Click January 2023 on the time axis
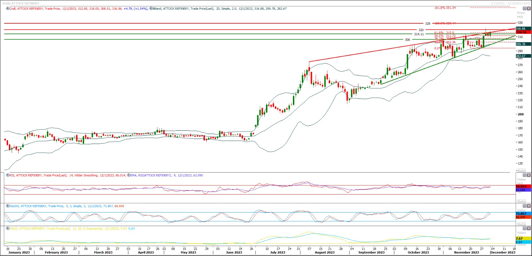532x256 pixels. pos(19,252)
